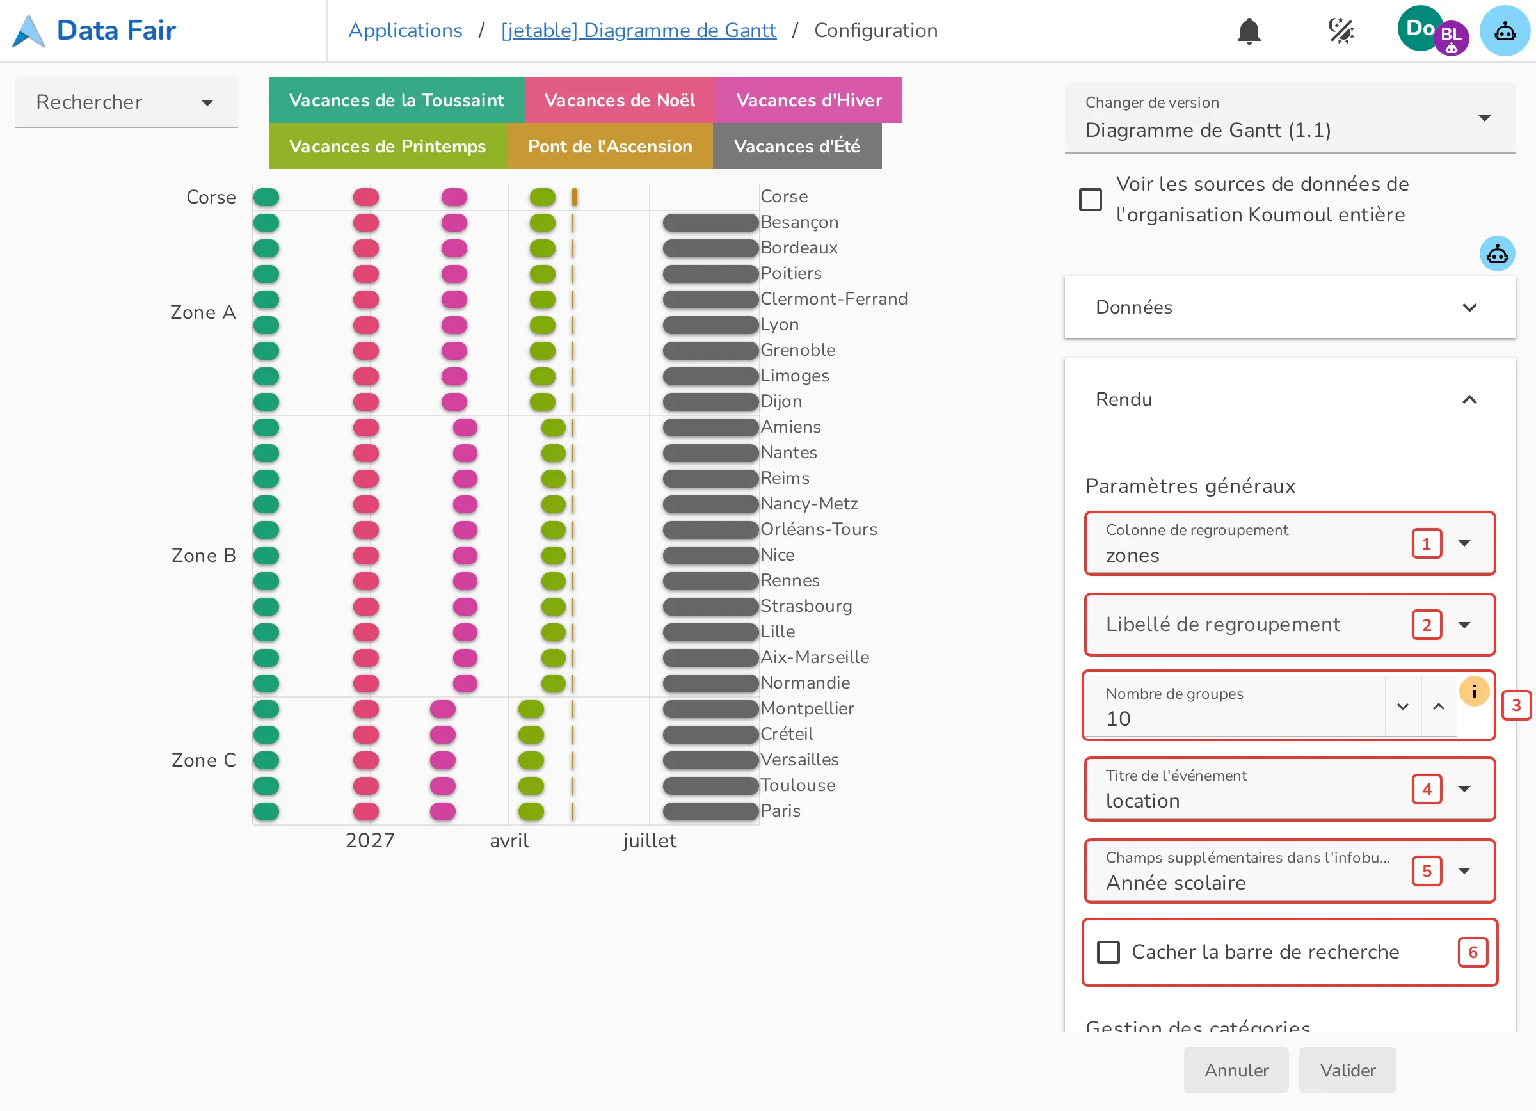Viewport: 1536px width, 1111px height.
Task: Click the Clermont-Ferrand row label
Action: click(x=834, y=299)
